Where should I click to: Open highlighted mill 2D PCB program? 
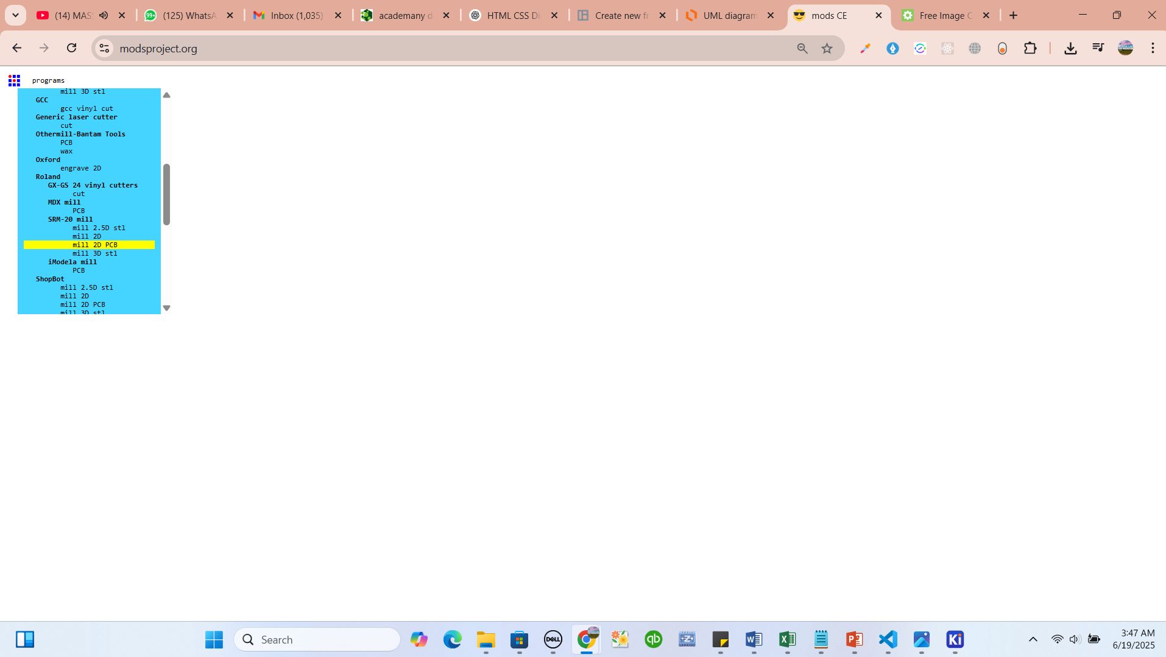tap(89, 245)
